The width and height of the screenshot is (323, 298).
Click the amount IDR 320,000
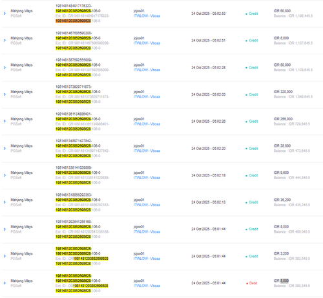283,92
